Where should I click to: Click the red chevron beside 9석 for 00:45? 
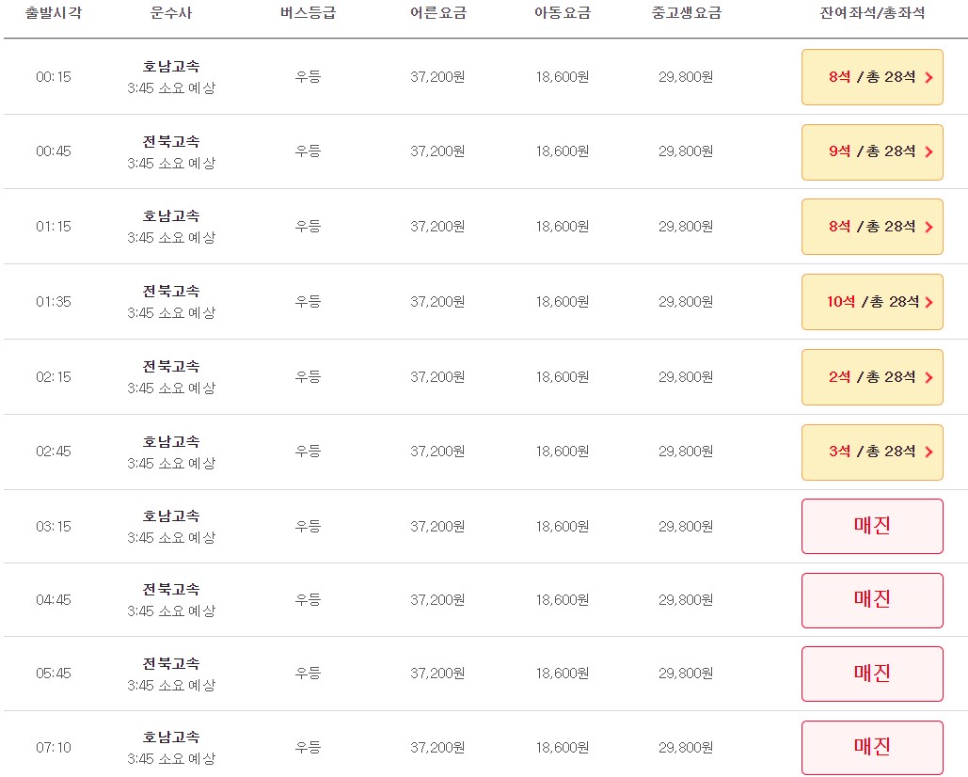929,151
